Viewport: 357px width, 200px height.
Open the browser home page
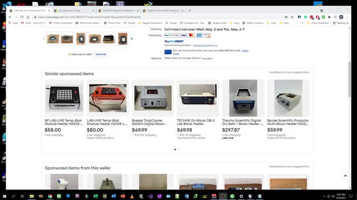click(x=28, y=17)
